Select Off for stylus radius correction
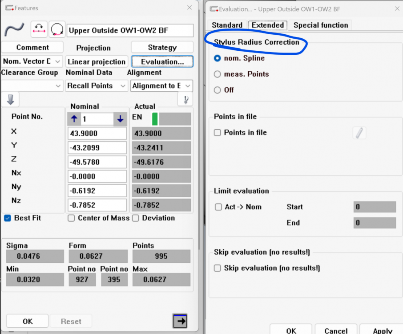The width and height of the screenshot is (403, 334). [217, 90]
